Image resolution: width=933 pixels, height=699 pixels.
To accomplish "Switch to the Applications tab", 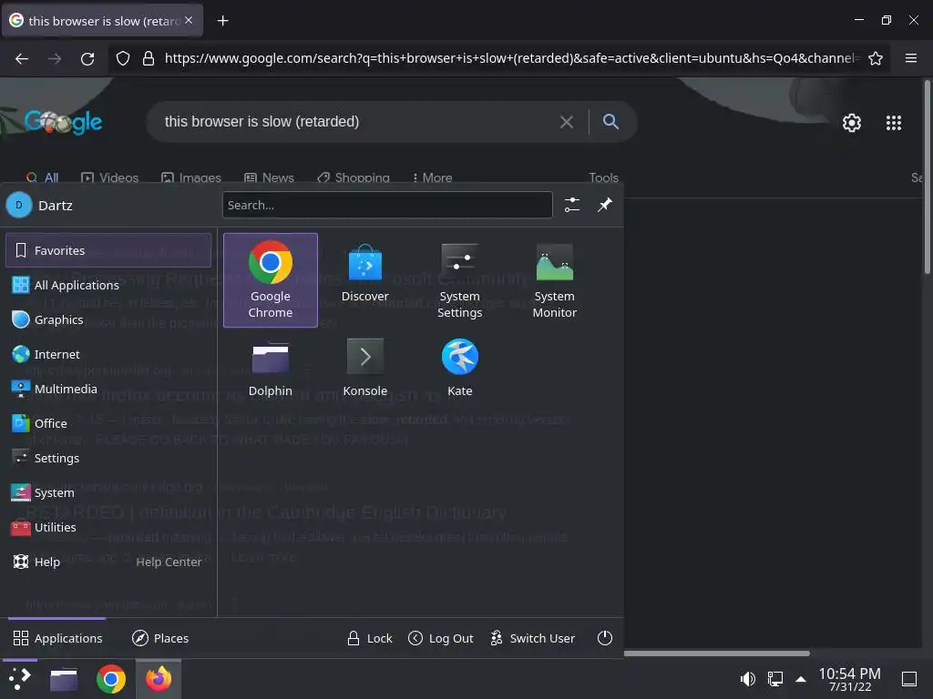I will 57,638.
